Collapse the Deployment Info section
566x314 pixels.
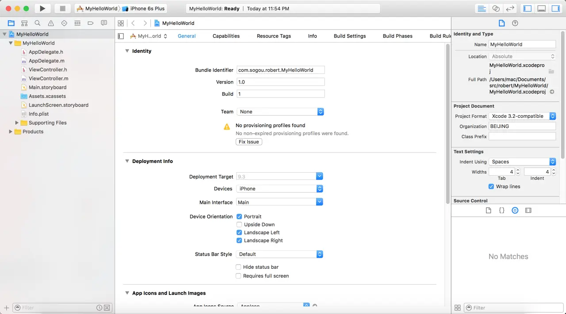[127, 161]
